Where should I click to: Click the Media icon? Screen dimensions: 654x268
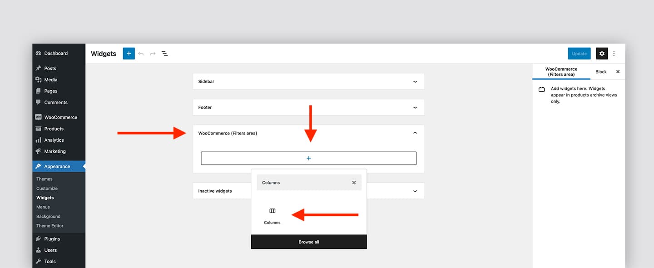click(39, 79)
